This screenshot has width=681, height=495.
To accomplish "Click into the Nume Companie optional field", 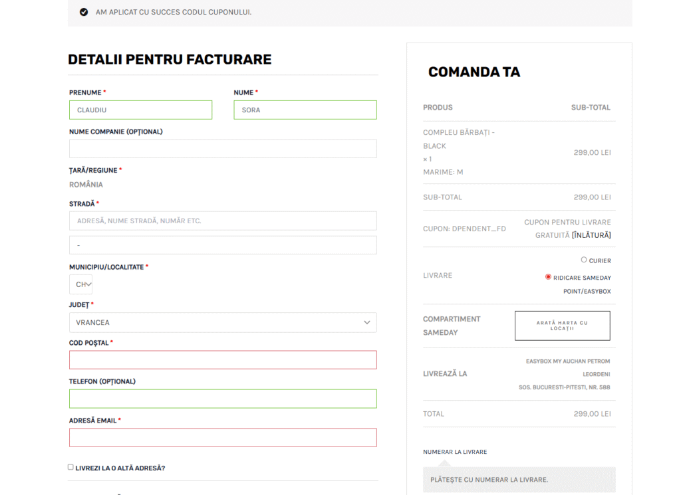I will point(222,149).
